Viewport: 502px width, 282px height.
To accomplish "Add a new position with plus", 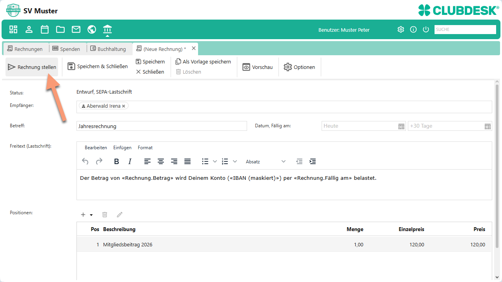I will 83,215.
